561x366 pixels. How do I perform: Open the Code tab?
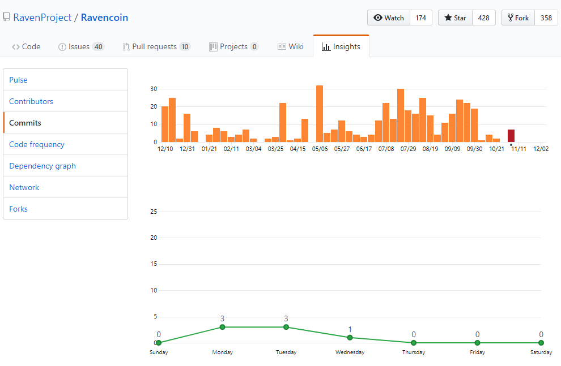coord(26,47)
